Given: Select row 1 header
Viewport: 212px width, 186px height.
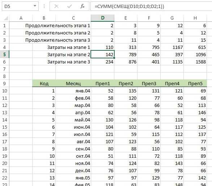Looking at the screenshot, I should pos(4,25).
